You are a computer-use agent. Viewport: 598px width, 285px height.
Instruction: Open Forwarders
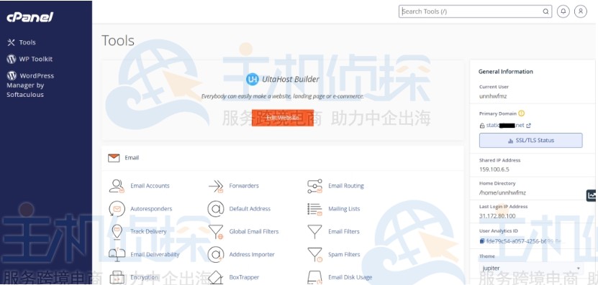tap(244, 186)
